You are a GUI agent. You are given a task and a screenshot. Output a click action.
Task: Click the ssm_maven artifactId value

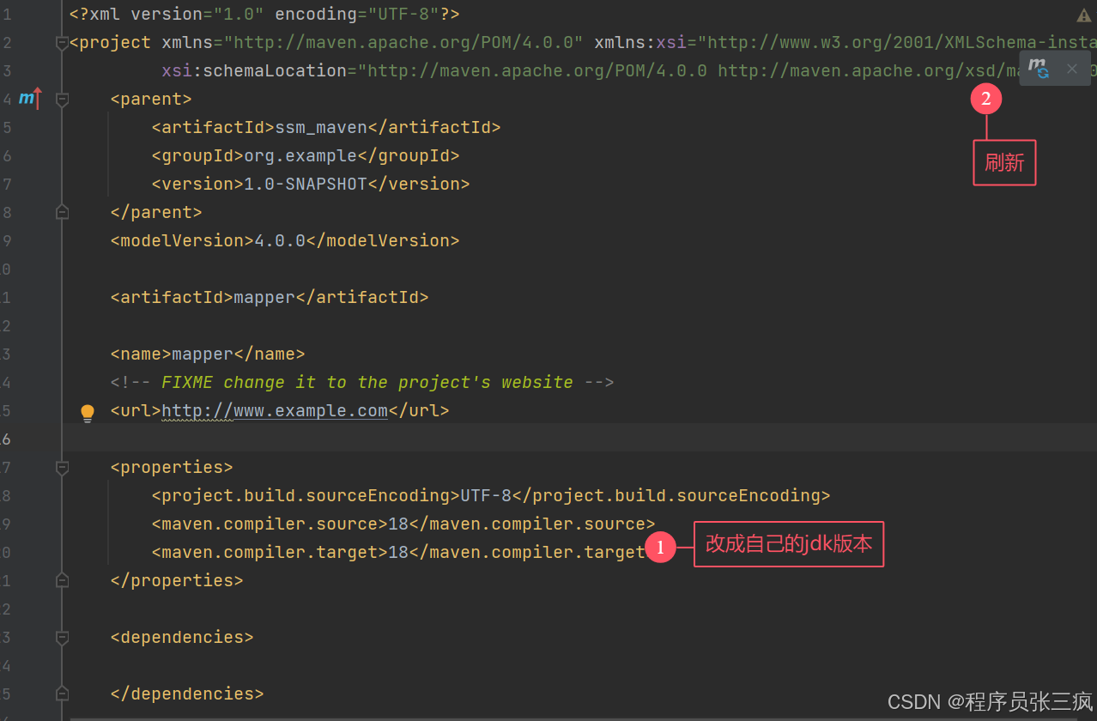[321, 127]
